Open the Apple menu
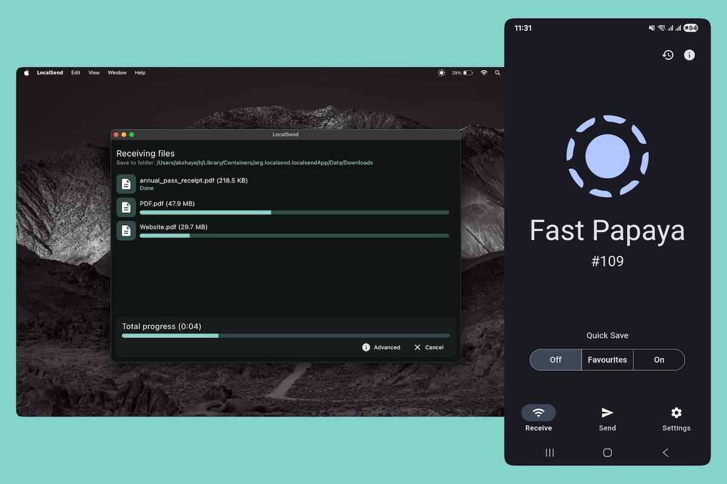 (x=27, y=73)
